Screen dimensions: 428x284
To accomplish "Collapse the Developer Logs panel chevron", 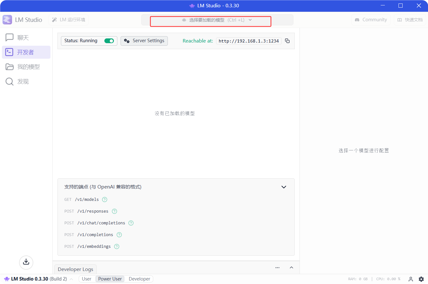I will click(291, 267).
